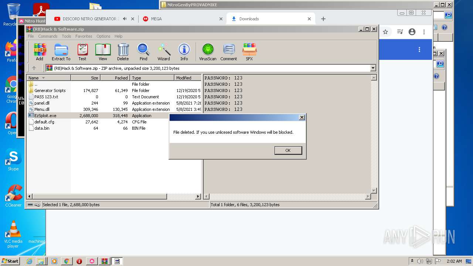Open the Commands menu

point(48,36)
